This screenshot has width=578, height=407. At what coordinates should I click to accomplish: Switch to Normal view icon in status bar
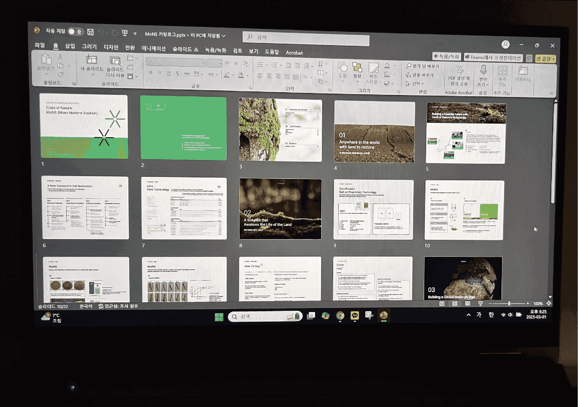442,304
